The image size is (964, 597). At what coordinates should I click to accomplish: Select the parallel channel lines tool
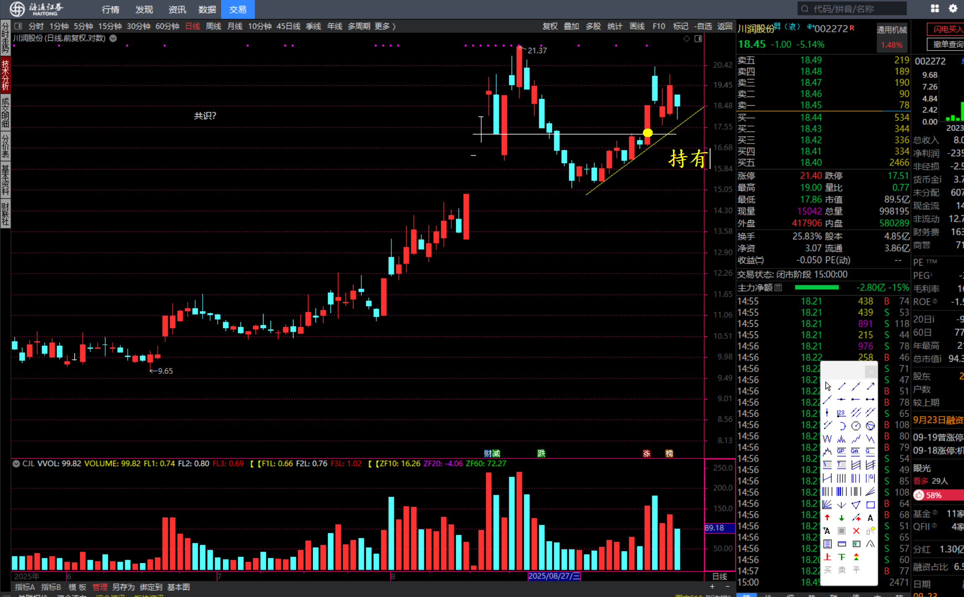[856, 413]
